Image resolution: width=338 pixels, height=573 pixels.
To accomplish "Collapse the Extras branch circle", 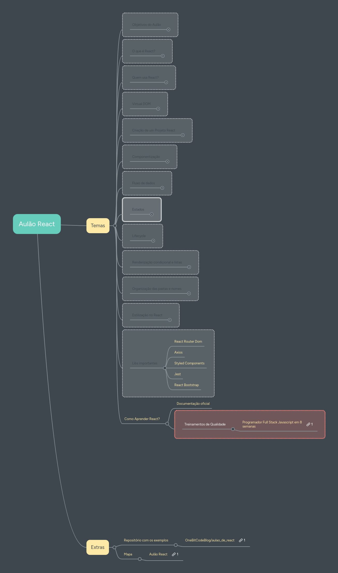I will point(114,547).
